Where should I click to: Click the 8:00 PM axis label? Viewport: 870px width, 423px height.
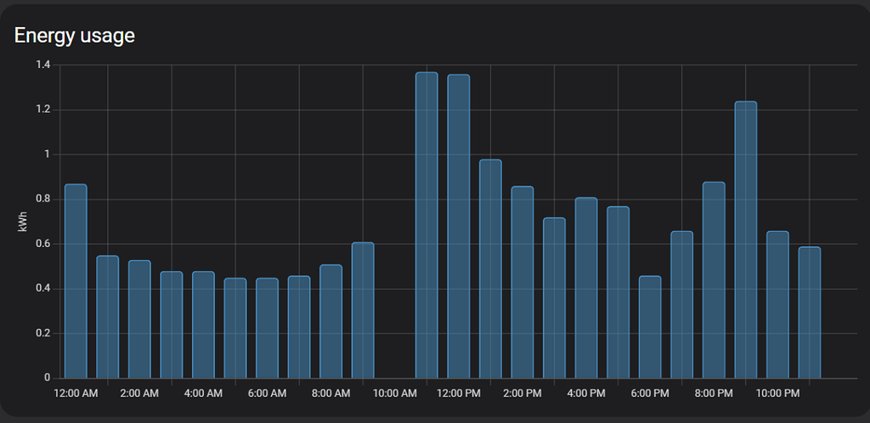(x=714, y=393)
